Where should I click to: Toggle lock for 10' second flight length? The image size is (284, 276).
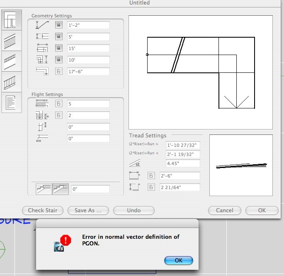pyautogui.click(x=59, y=60)
